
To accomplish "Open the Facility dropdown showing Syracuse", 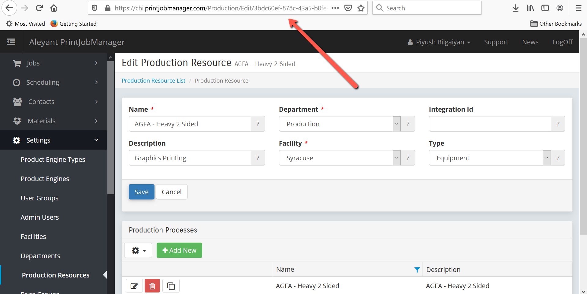I will (340, 158).
